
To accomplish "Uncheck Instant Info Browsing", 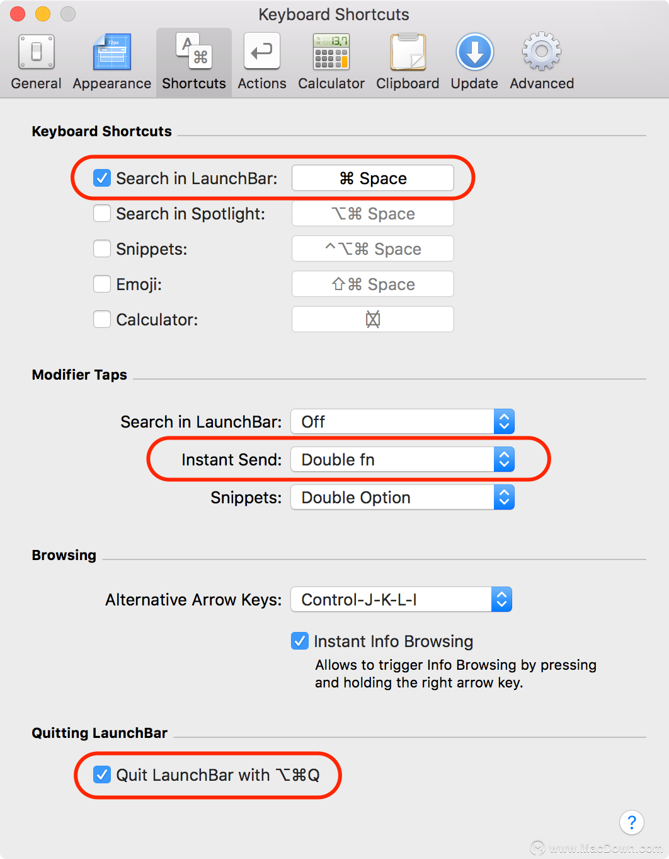I will click(x=300, y=641).
